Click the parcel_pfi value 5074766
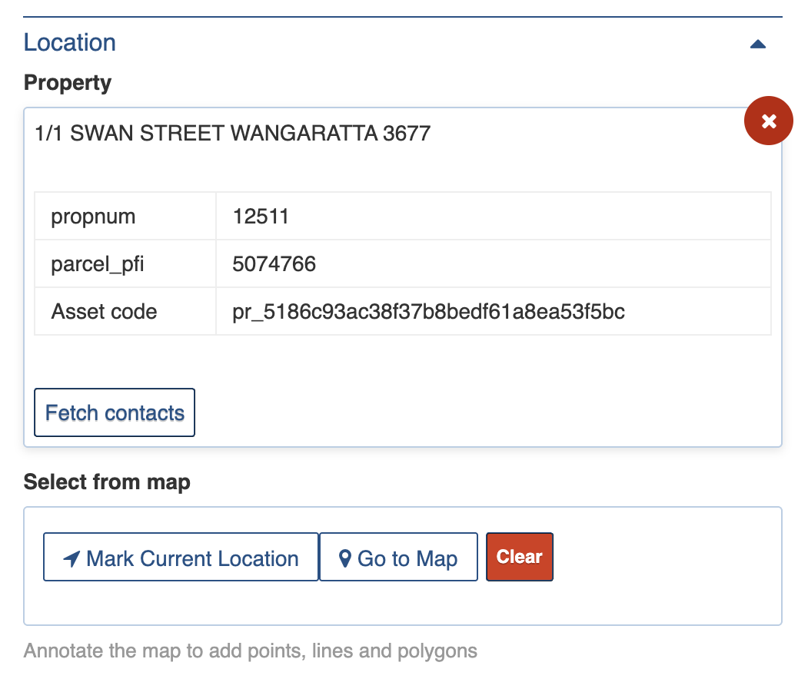This screenshot has width=798, height=682. (274, 264)
